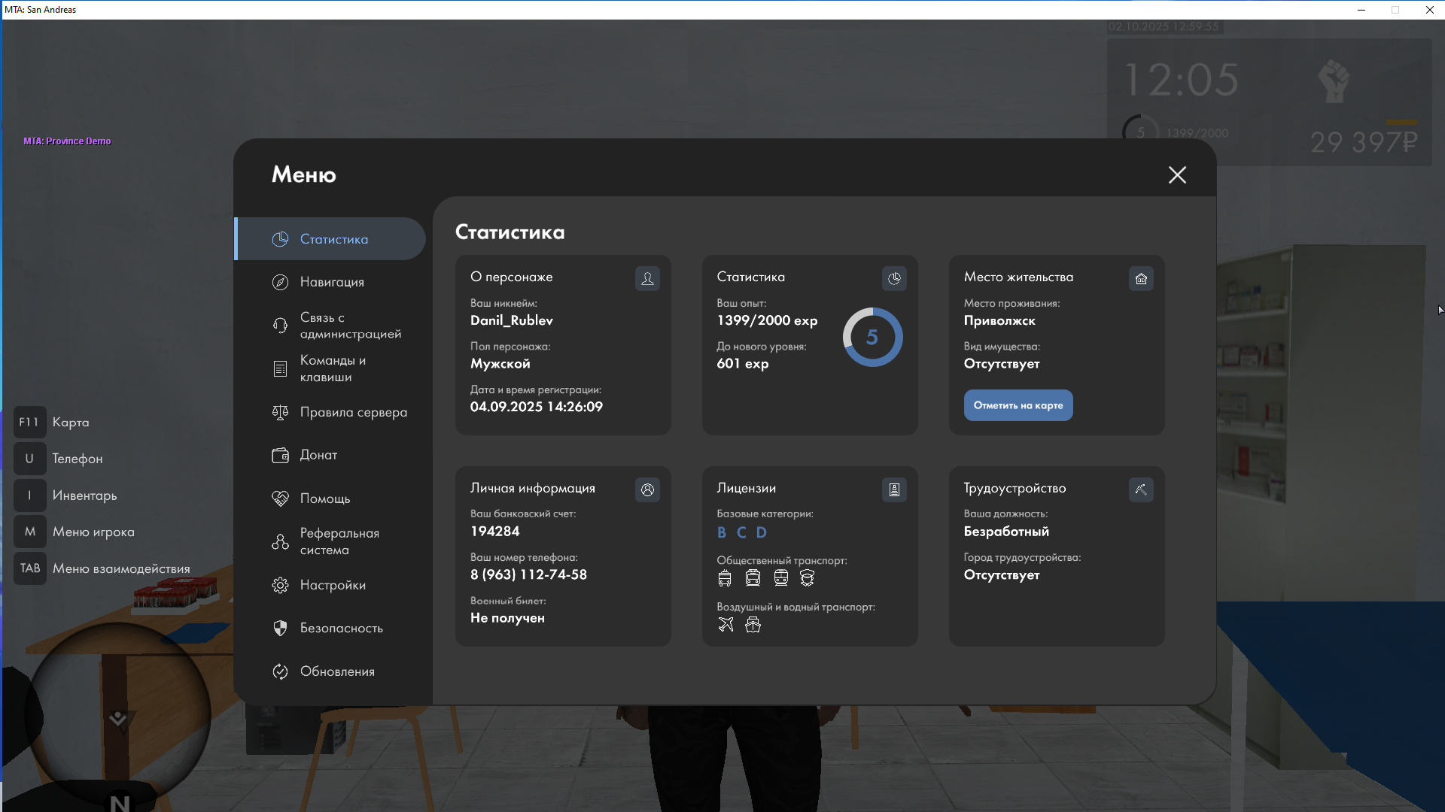This screenshot has height=812, width=1445.
Task: Click the boat license icon
Action: [x=753, y=625]
